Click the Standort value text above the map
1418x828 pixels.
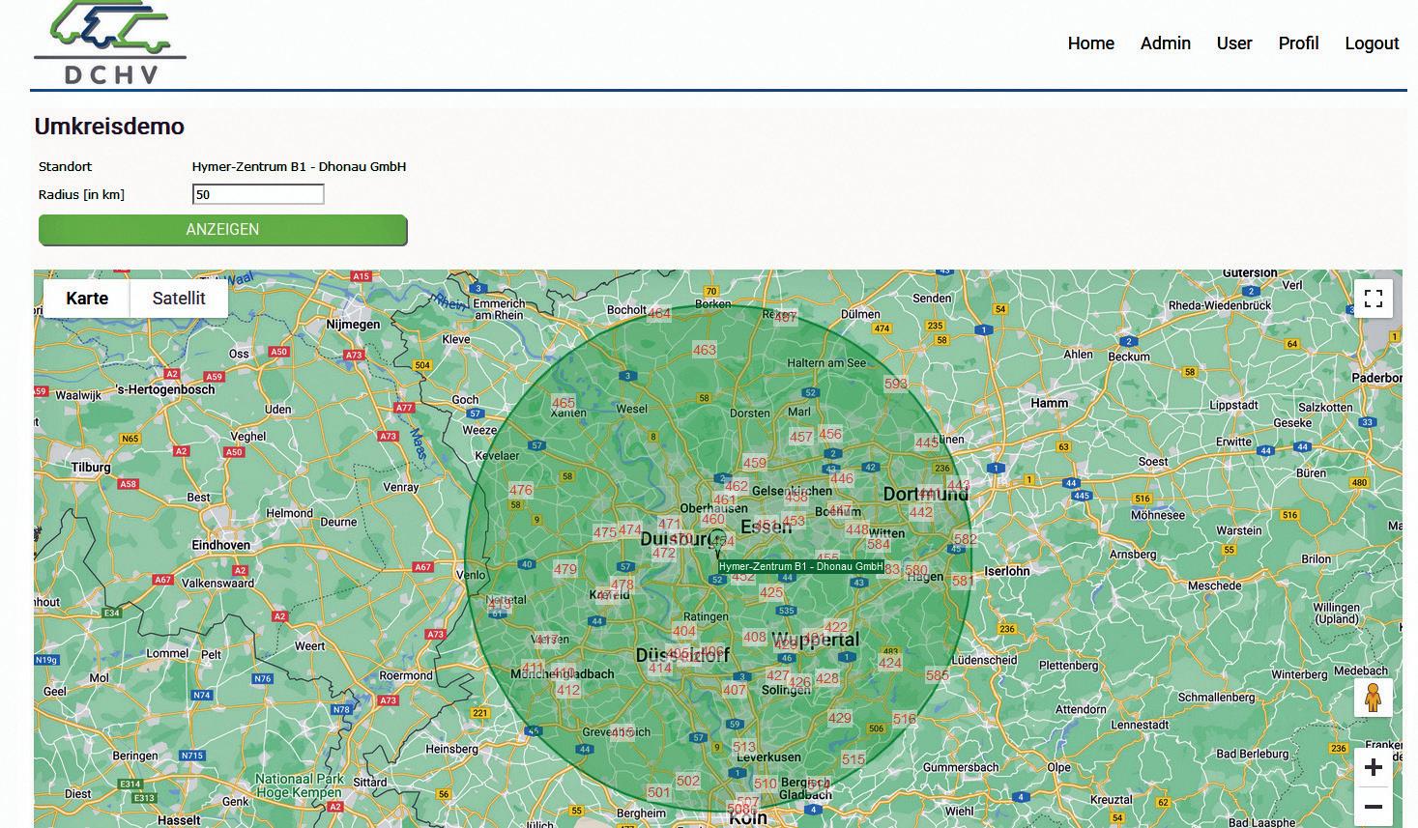pos(299,166)
